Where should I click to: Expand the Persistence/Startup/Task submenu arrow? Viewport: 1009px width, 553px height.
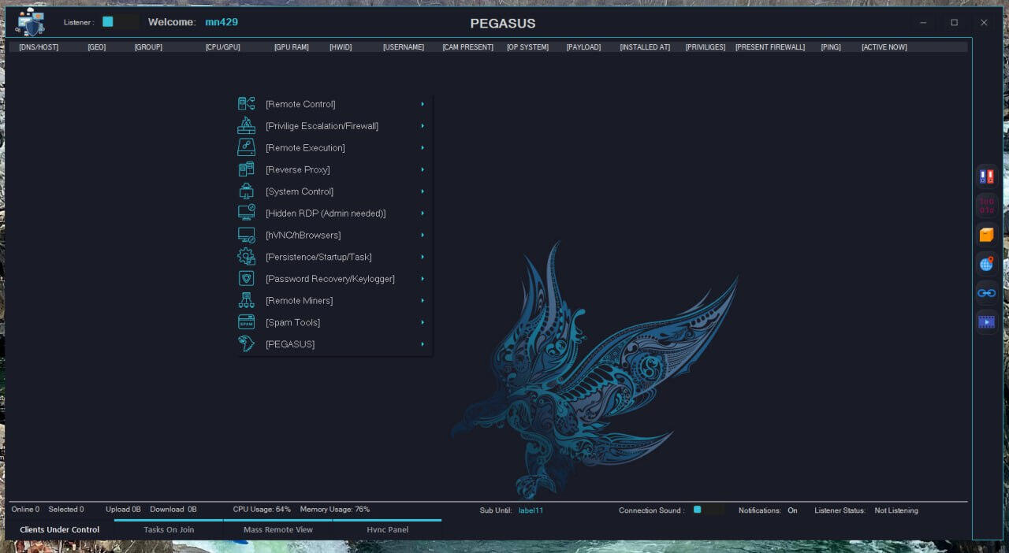coord(423,257)
